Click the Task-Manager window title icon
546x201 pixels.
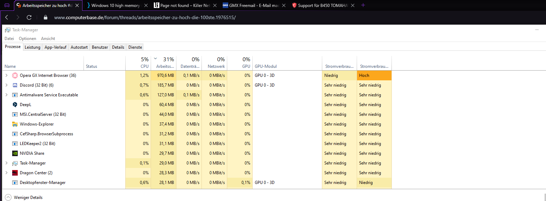click(8, 30)
